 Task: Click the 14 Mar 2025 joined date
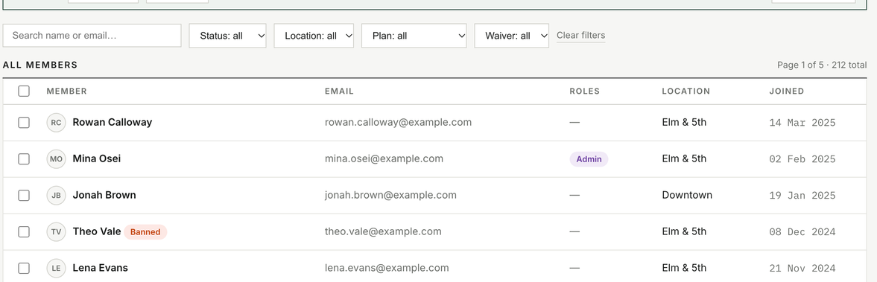802,123
